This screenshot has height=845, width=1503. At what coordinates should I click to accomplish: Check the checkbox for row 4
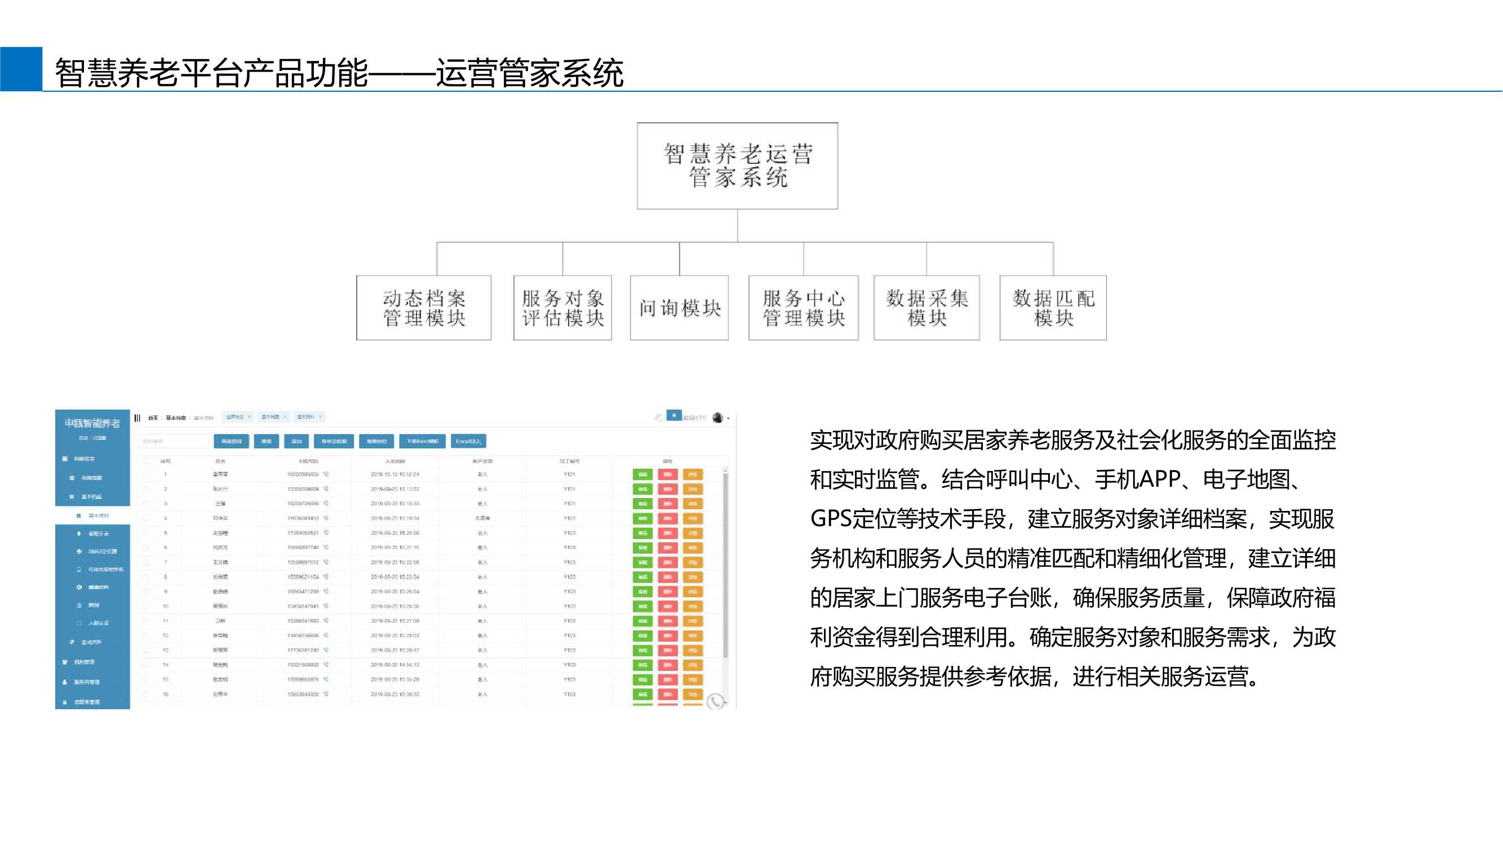pyautogui.click(x=146, y=518)
